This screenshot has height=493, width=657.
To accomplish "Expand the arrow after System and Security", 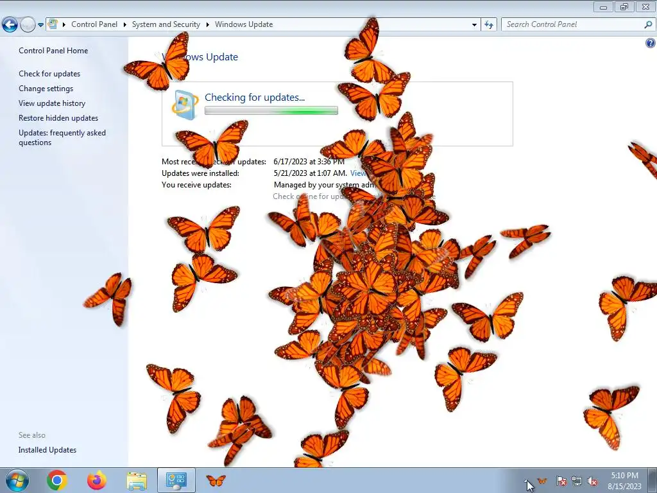I will [x=207, y=24].
